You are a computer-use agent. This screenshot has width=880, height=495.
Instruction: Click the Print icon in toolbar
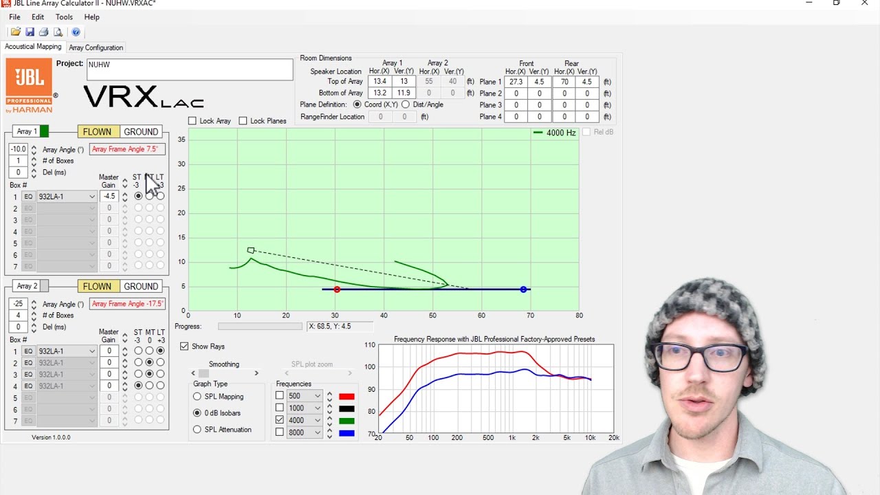pos(43,32)
